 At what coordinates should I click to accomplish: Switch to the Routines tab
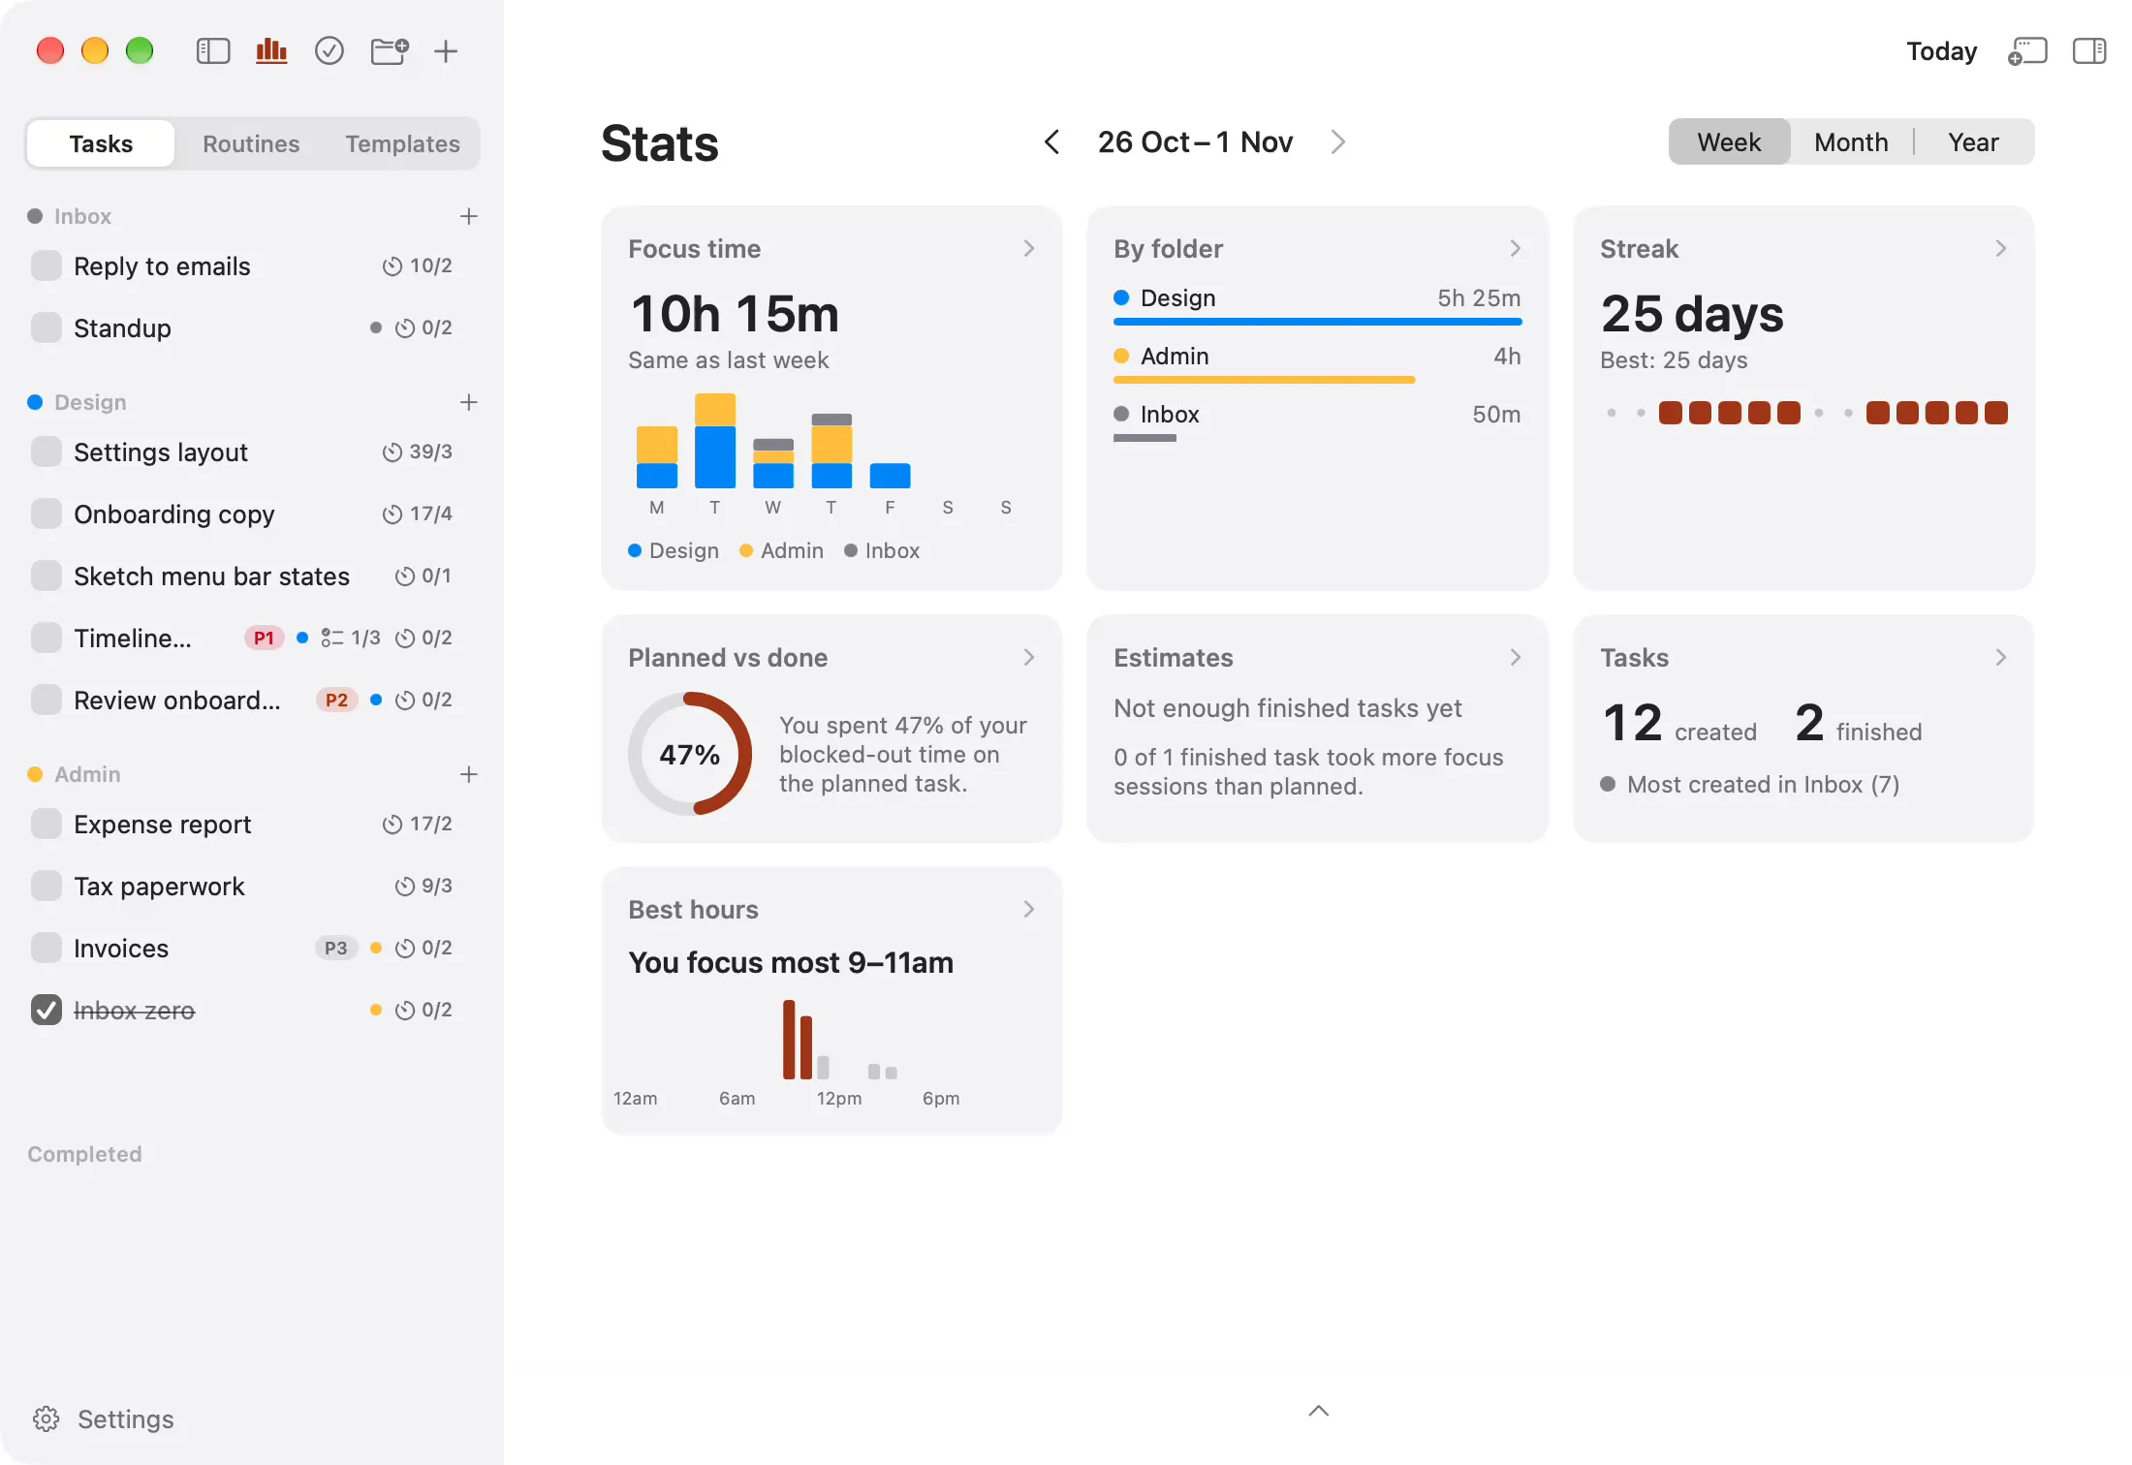[251, 144]
